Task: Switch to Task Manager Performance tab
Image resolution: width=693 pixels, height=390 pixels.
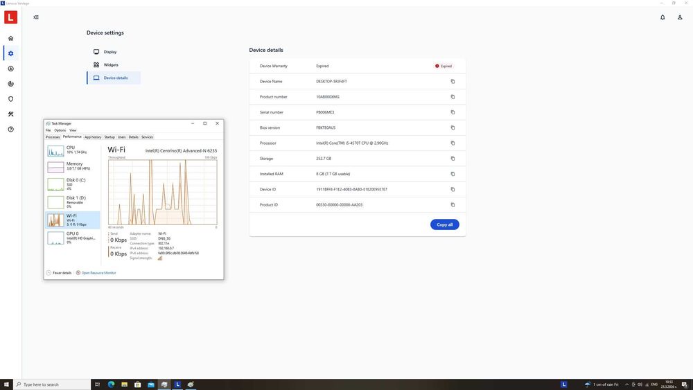Action: [x=72, y=137]
